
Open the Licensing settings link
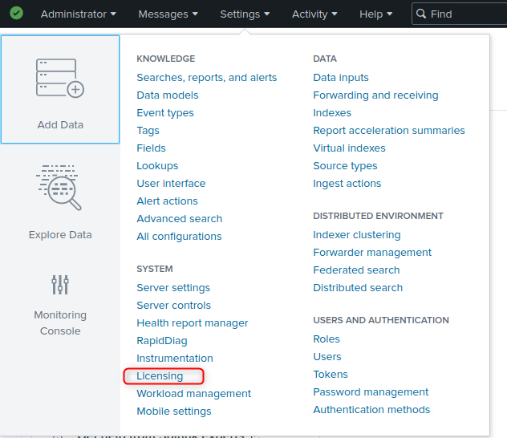[x=160, y=375]
